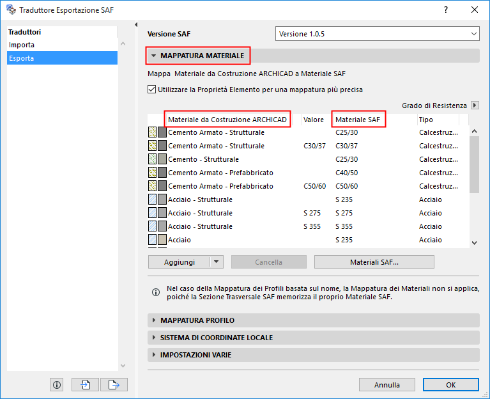
Task: Expand SISTEMA DI COORDINATE LOCALE section
Action: click(x=153, y=338)
